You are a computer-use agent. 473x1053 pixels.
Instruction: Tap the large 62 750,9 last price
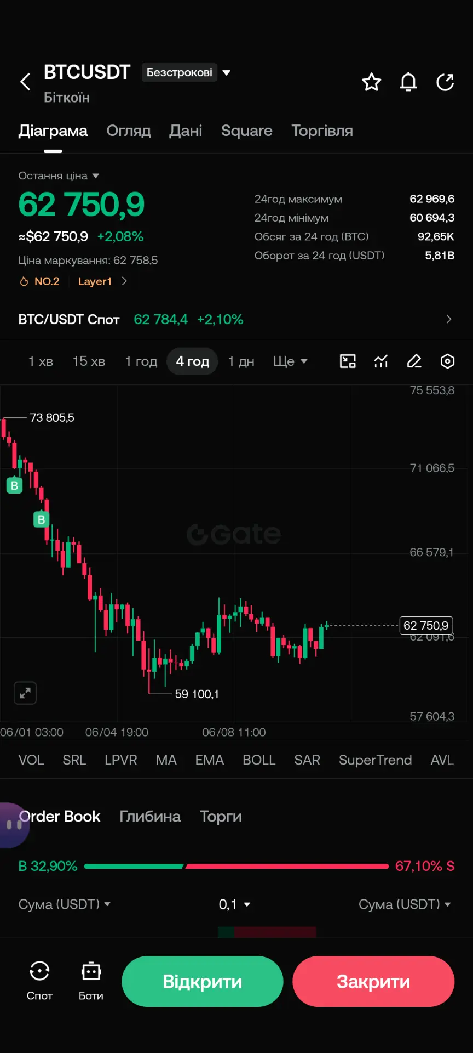[82, 205]
